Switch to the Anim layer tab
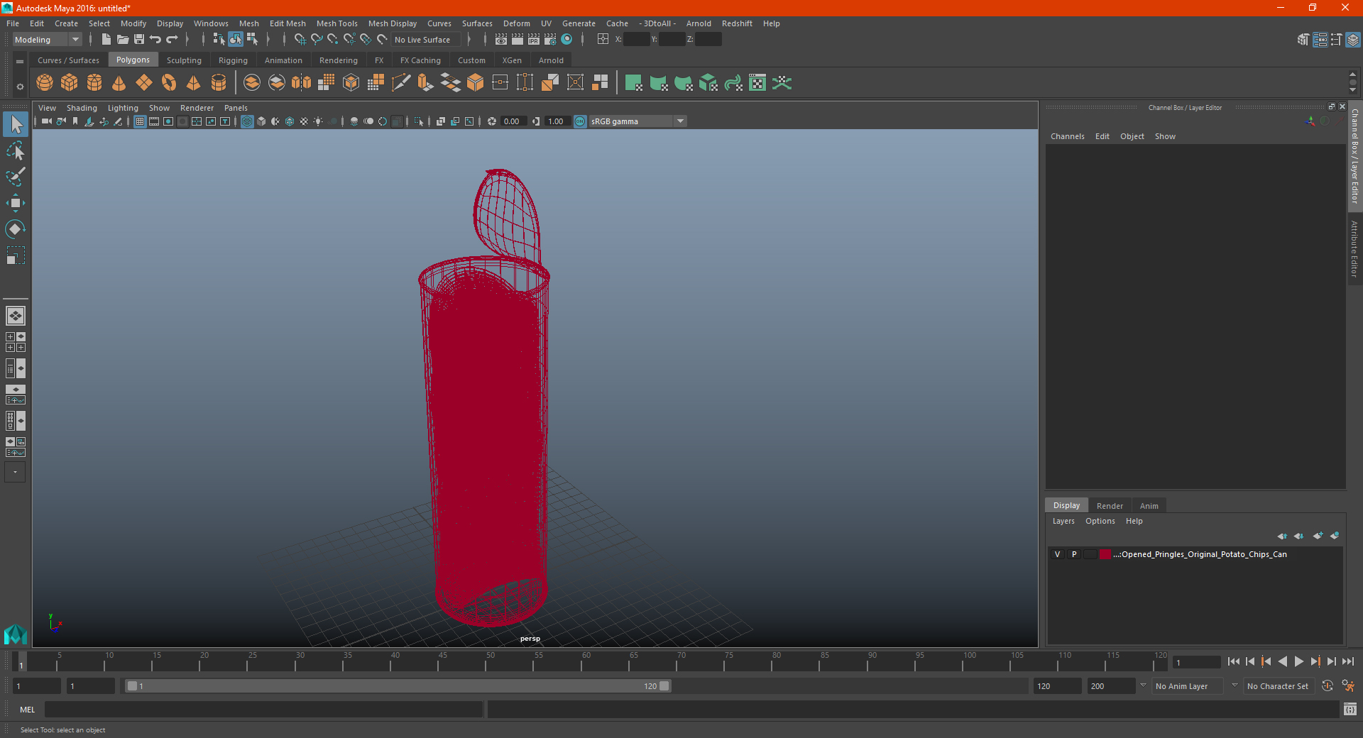Viewport: 1363px width, 738px height. pos(1149,506)
